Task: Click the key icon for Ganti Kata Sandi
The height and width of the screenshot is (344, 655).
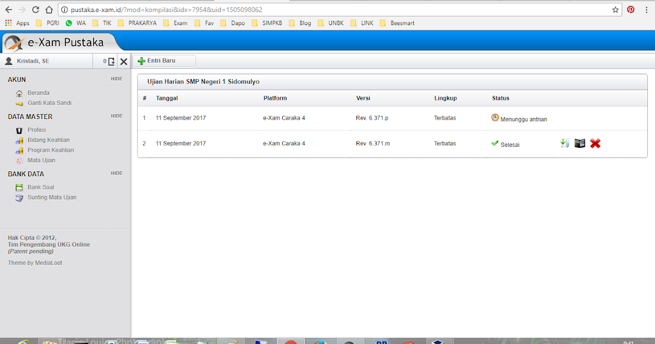Action: (19, 103)
